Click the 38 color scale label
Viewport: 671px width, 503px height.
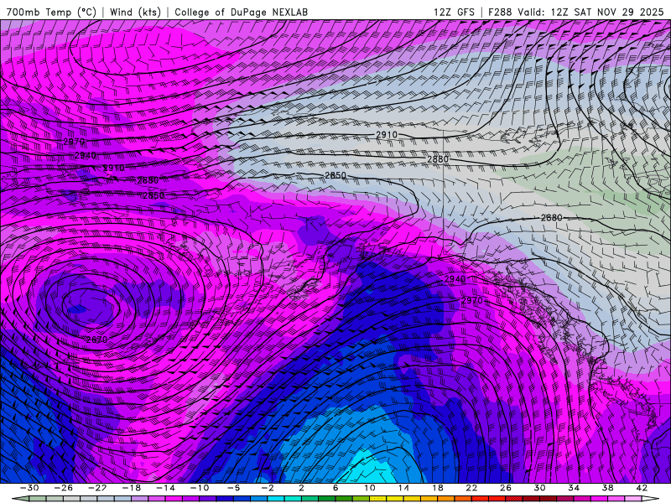[607, 488]
